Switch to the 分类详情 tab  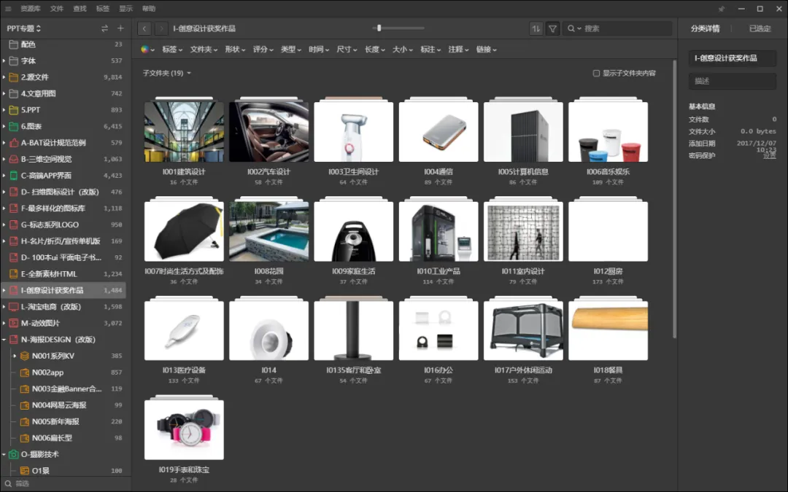point(705,28)
